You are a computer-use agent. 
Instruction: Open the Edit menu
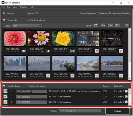(9, 7)
